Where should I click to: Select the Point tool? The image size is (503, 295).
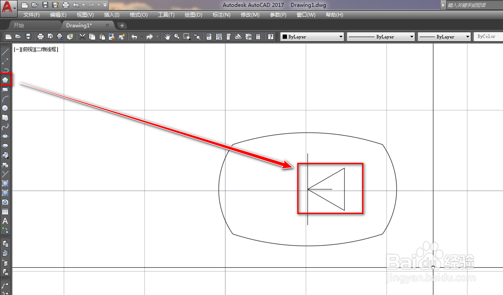pyautogui.click(x=5, y=174)
